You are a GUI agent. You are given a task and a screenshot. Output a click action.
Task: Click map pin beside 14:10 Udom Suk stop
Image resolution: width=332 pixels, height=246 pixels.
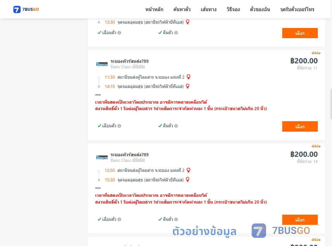click(x=188, y=86)
